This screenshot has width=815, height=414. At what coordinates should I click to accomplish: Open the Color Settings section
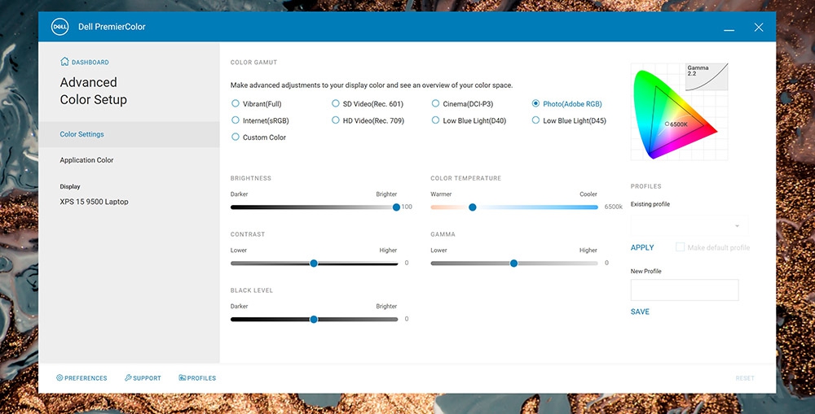(x=129, y=134)
